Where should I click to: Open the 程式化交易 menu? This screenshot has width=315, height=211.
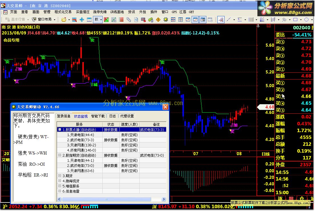tap(63, 12)
